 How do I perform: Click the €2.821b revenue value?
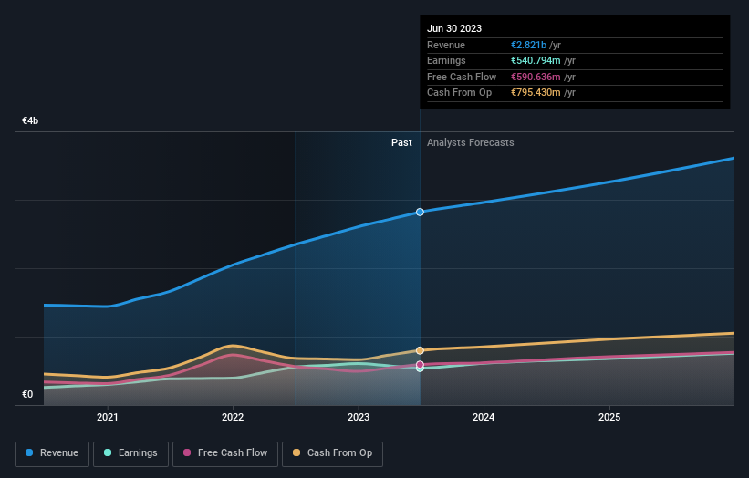coord(528,45)
